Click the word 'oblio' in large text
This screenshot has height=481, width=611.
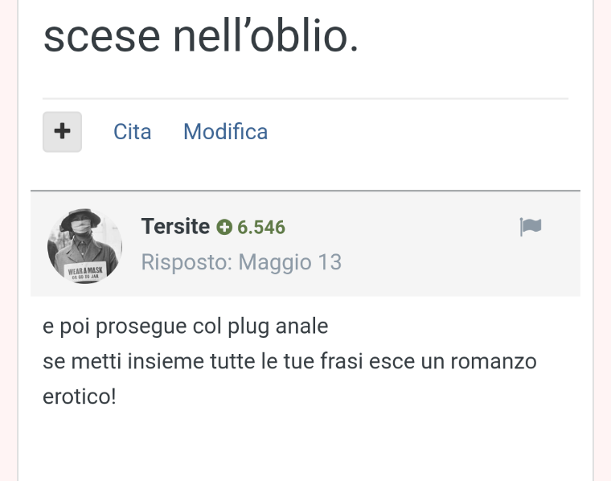click(x=298, y=36)
